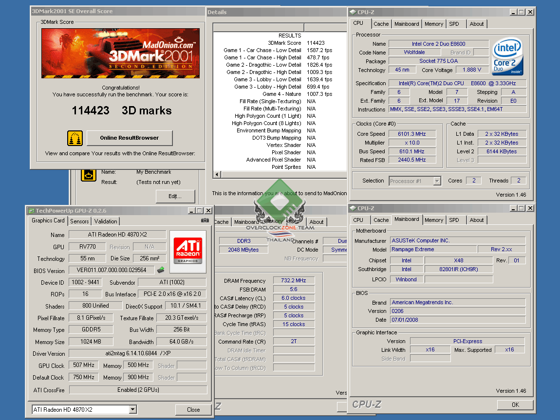Image resolution: width=560 pixels, height=420 pixels.
Task: Open About tab in middle CPU-Z window
Action: click(316, 222)
